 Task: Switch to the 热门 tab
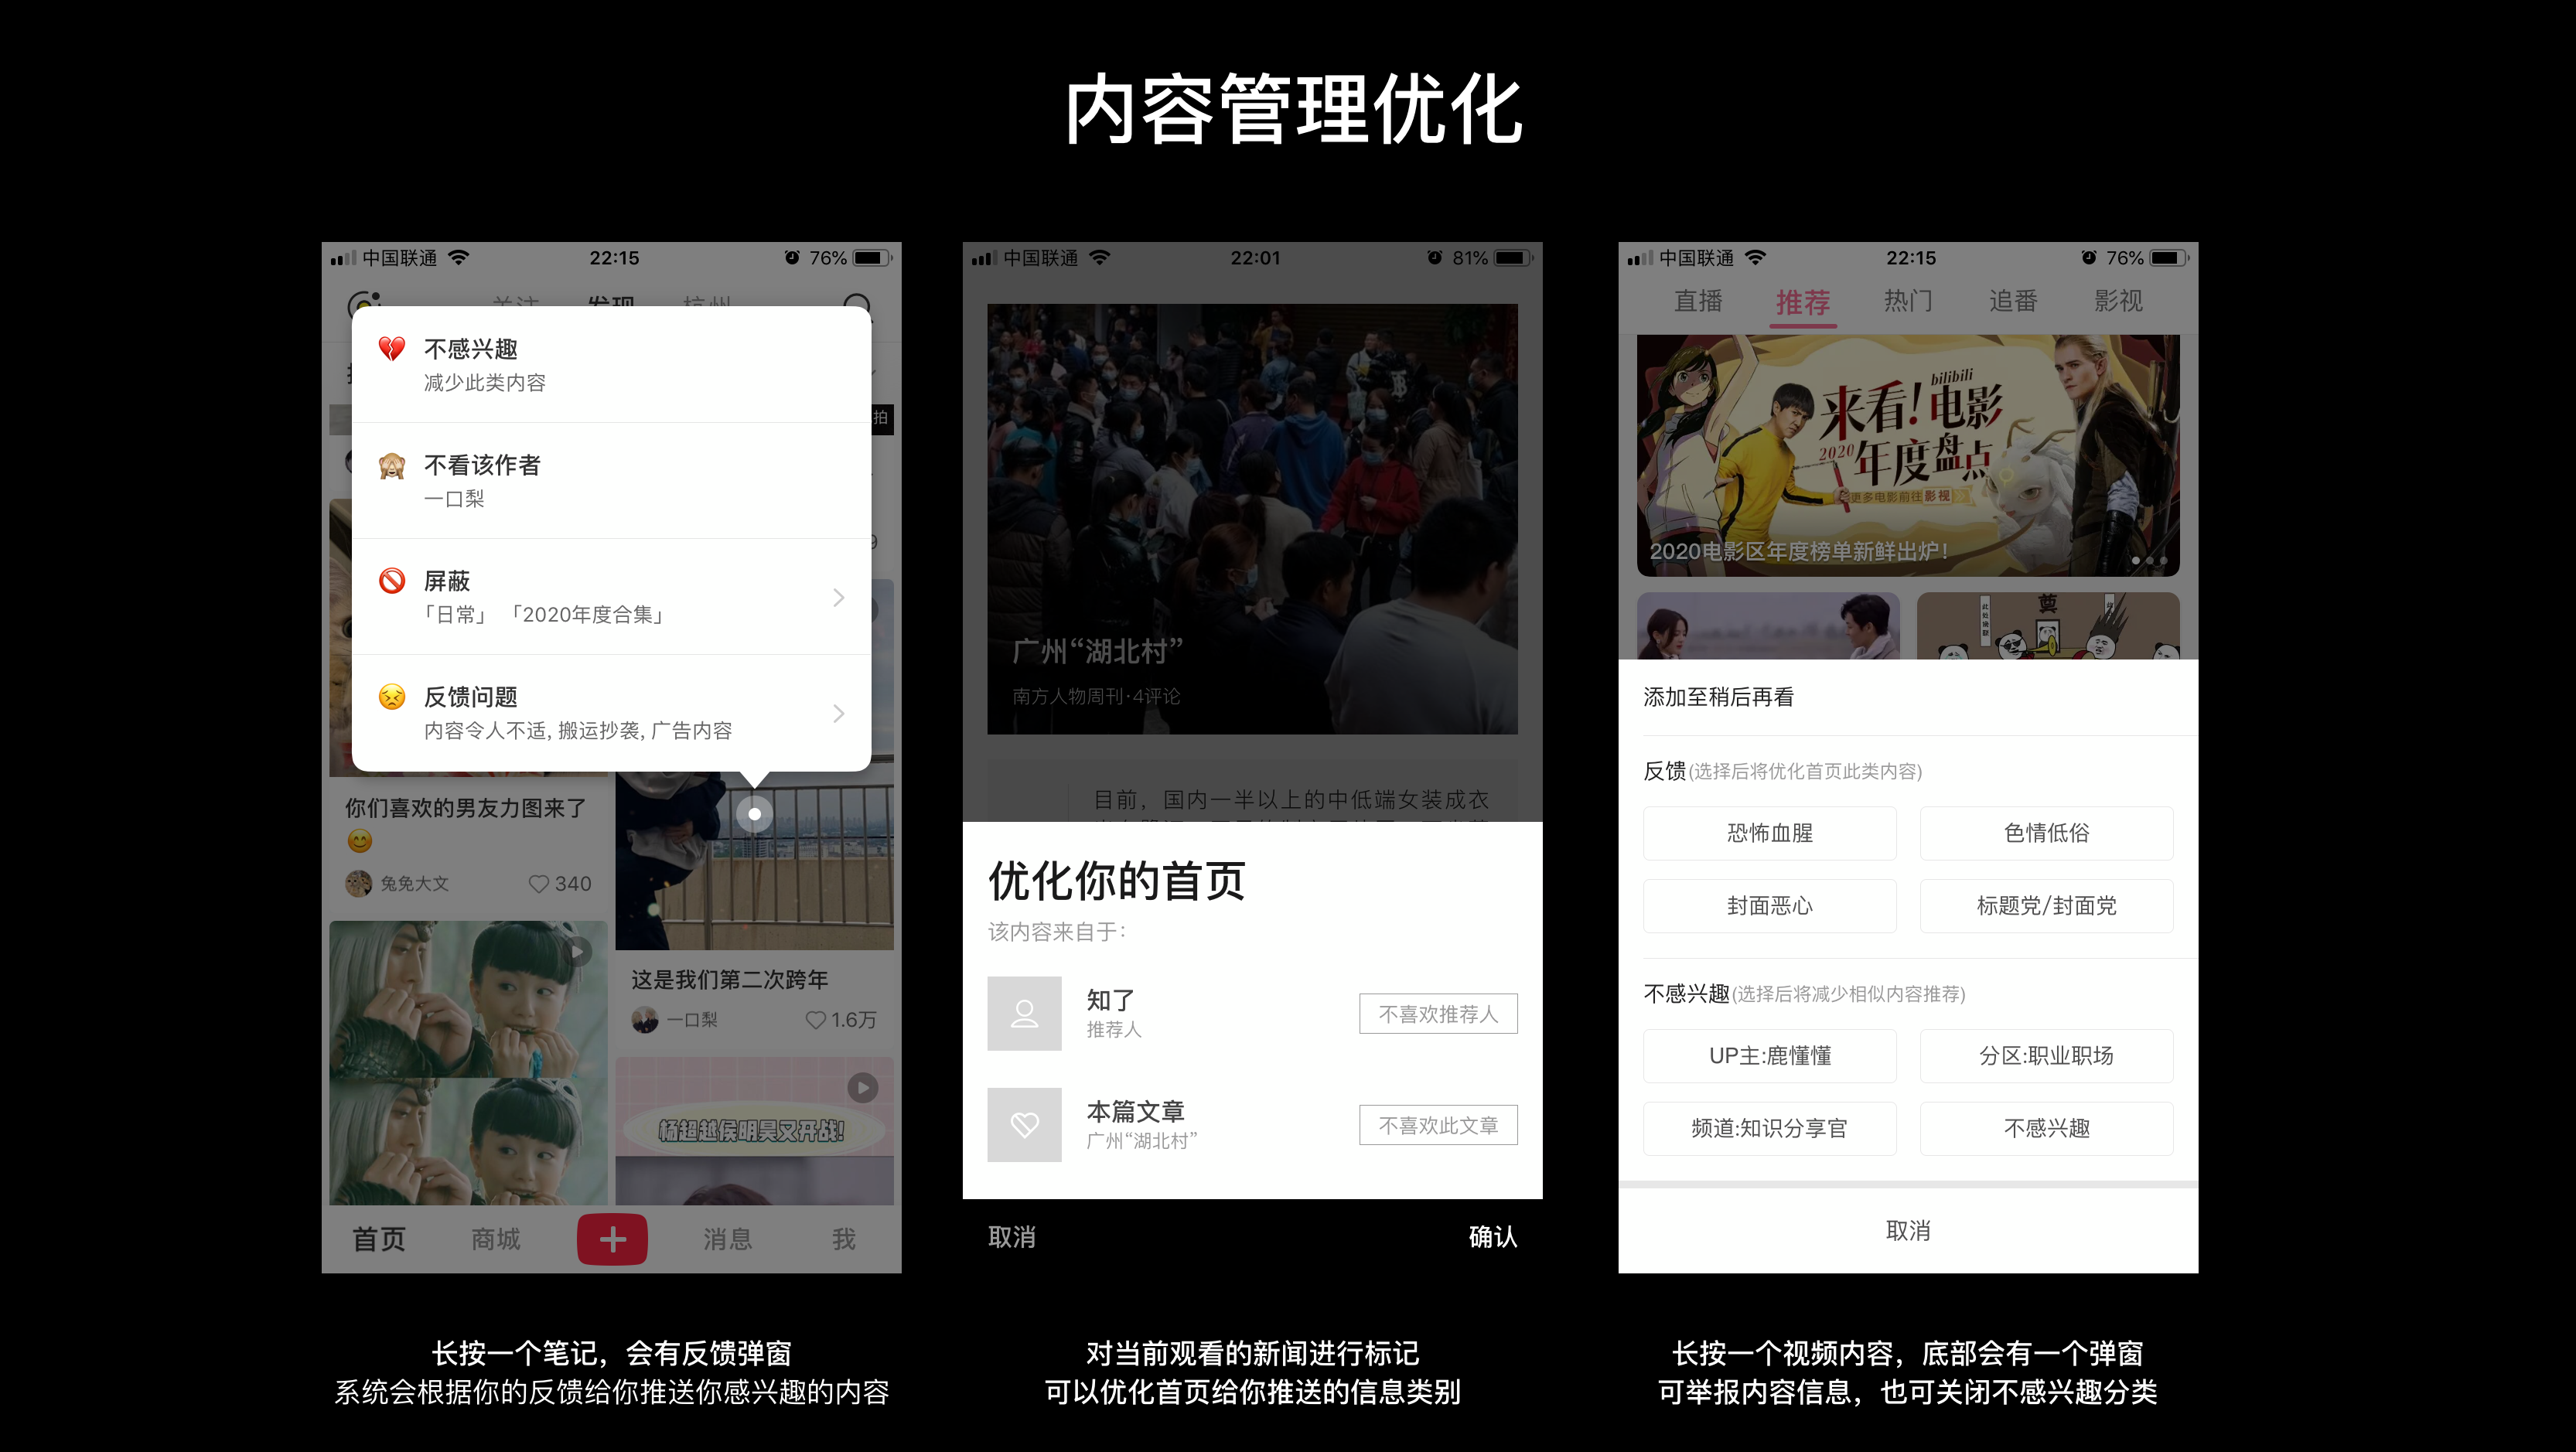(x=1908, y=301)
